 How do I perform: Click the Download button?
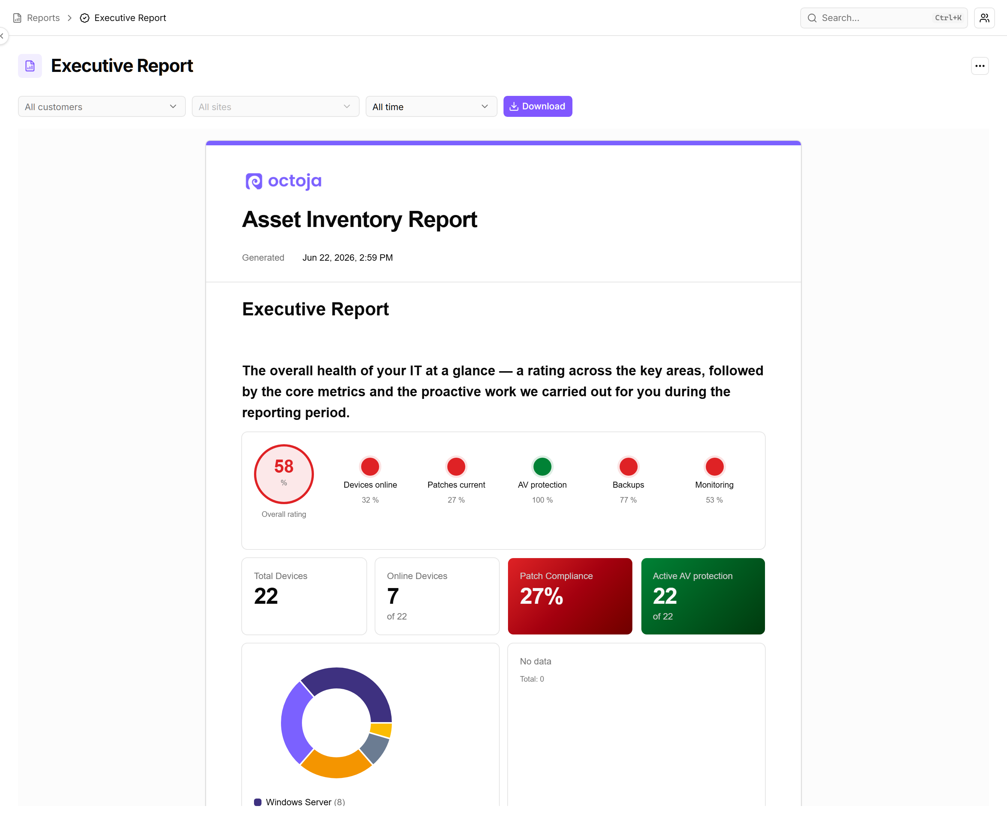point(538,106)
